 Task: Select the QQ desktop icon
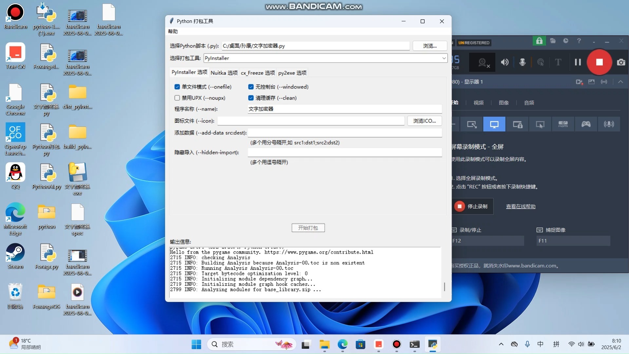coord(15,176)
